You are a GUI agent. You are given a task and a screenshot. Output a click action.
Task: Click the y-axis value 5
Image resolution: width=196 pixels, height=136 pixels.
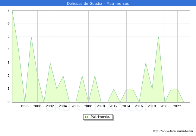8,37
